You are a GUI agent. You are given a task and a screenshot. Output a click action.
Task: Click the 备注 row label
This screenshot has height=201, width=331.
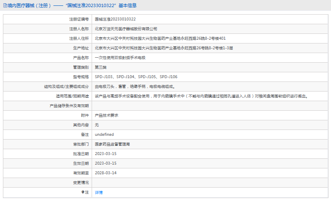tap(85, 135)
